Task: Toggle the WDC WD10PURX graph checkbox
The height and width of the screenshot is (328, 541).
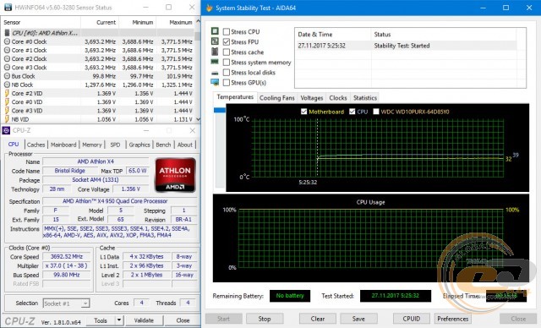Action: click(x=376, y=112)
